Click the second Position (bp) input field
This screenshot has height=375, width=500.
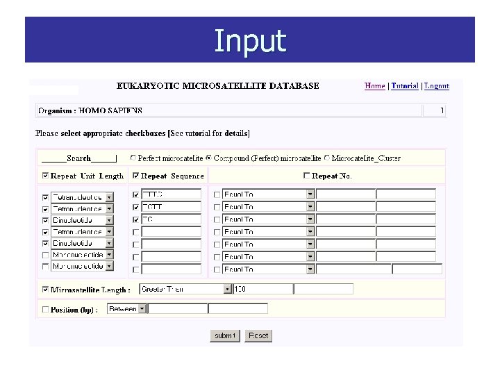[238, 308]
